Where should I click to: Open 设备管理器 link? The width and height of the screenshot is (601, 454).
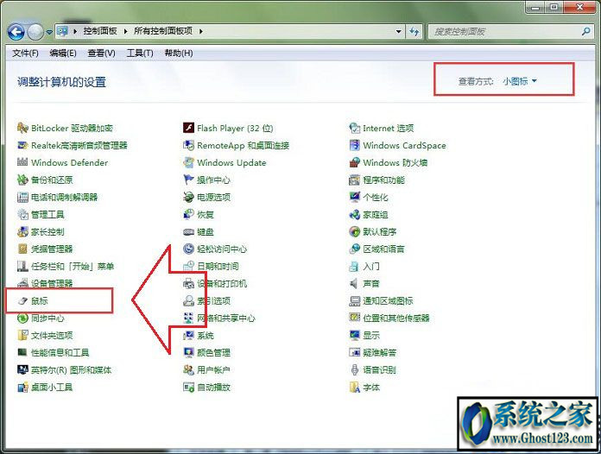(x=52, y=283)
